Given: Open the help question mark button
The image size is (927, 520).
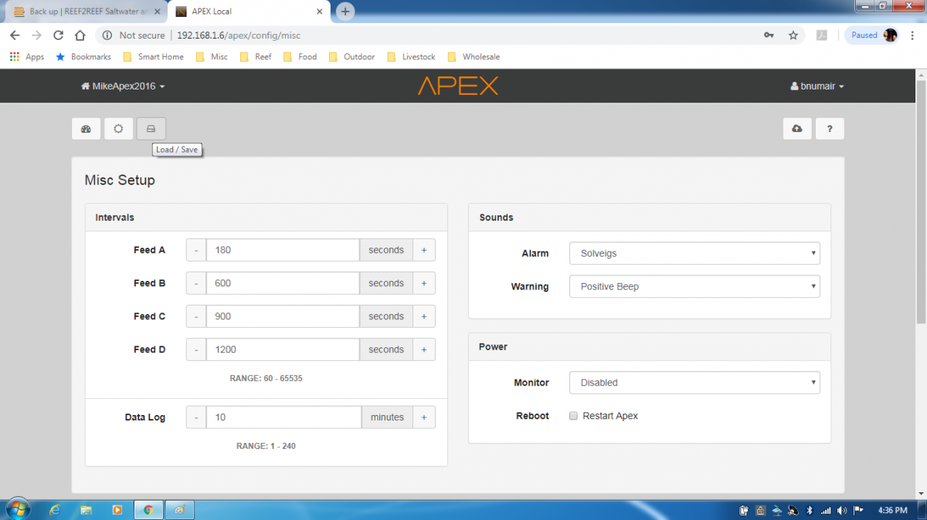Looking at the screenshot, I should pos(830,129).
